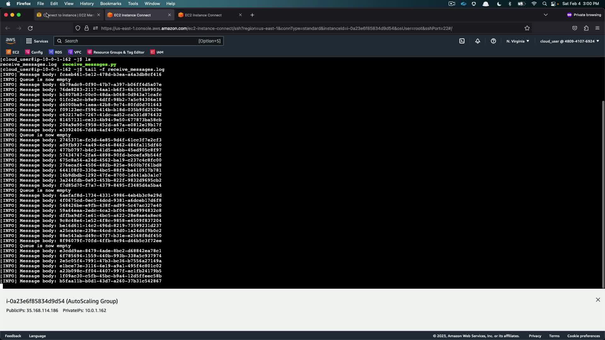Click the AWS logo home icon
The width and height of the screenshot is (605, 340).
pos(10,41)
